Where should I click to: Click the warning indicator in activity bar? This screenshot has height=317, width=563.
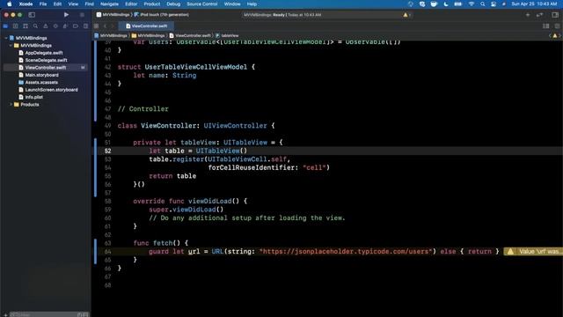click(406, 15)
